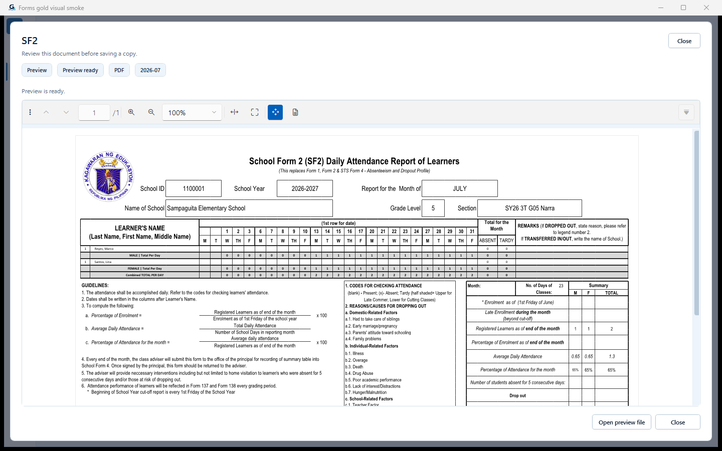Viewport: 722px width, 451px height.
Task: Toggle fit-to-page view icon
Action: point(255,112)
